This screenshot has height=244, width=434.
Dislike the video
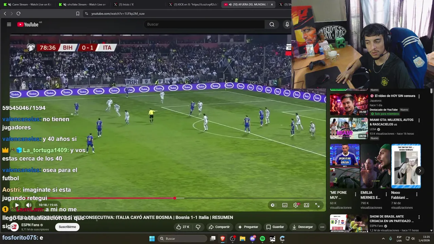[198, 227]
